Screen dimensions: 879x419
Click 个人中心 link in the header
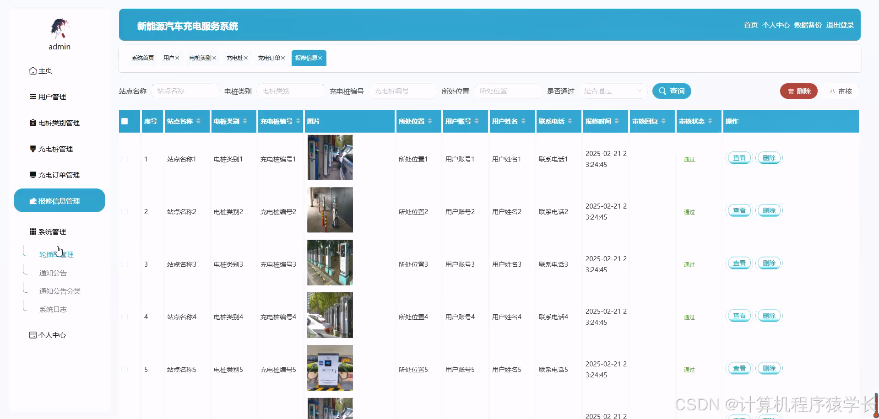point(776,25)
